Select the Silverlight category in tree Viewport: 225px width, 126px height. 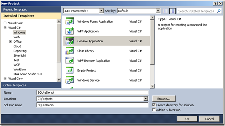pyautogui.click(x=20, y=56)
